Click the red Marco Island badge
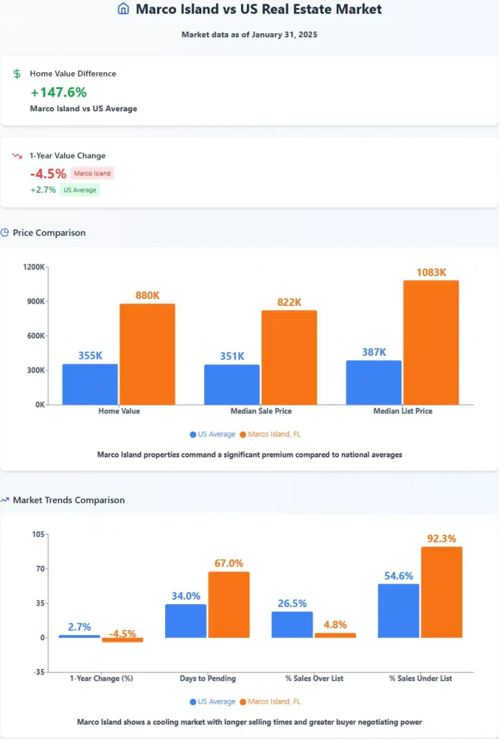499x739 pixels. (92, 174)
